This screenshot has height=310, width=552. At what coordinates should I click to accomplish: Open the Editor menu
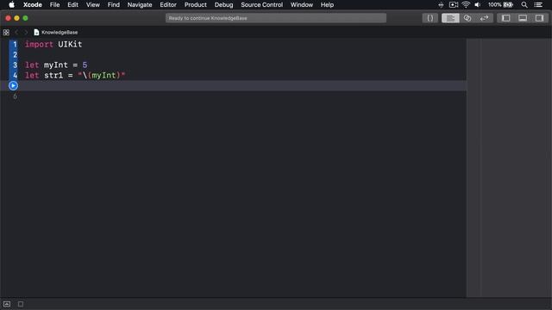coord(168,4)
